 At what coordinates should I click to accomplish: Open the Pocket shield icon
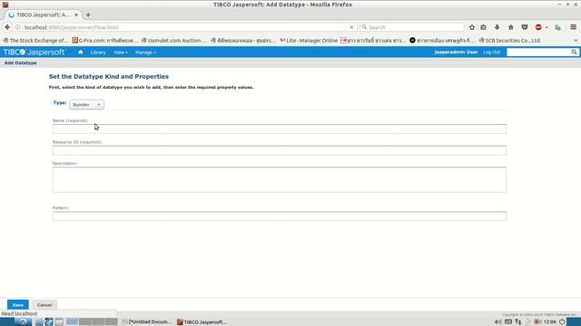[525, 27]
